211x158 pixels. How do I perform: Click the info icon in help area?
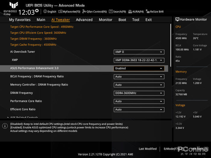(5, 126)
